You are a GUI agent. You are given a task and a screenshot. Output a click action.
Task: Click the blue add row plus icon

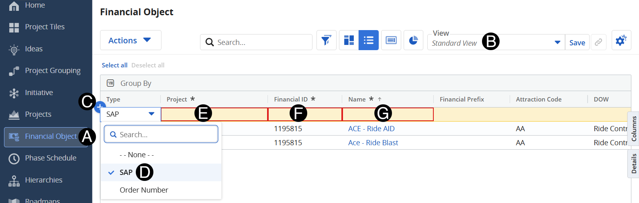[x=99, y=107]
